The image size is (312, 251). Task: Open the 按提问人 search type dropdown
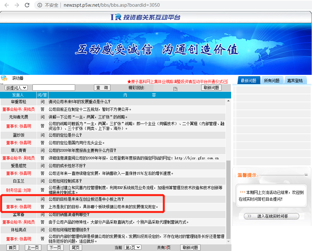pos(16,88)
